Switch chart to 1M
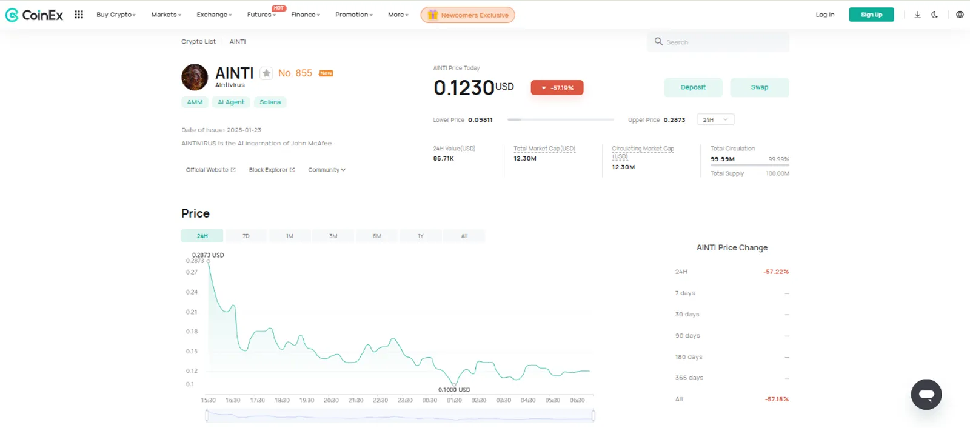This screenshot has width=970, height=428. click(x=290, y=236)
